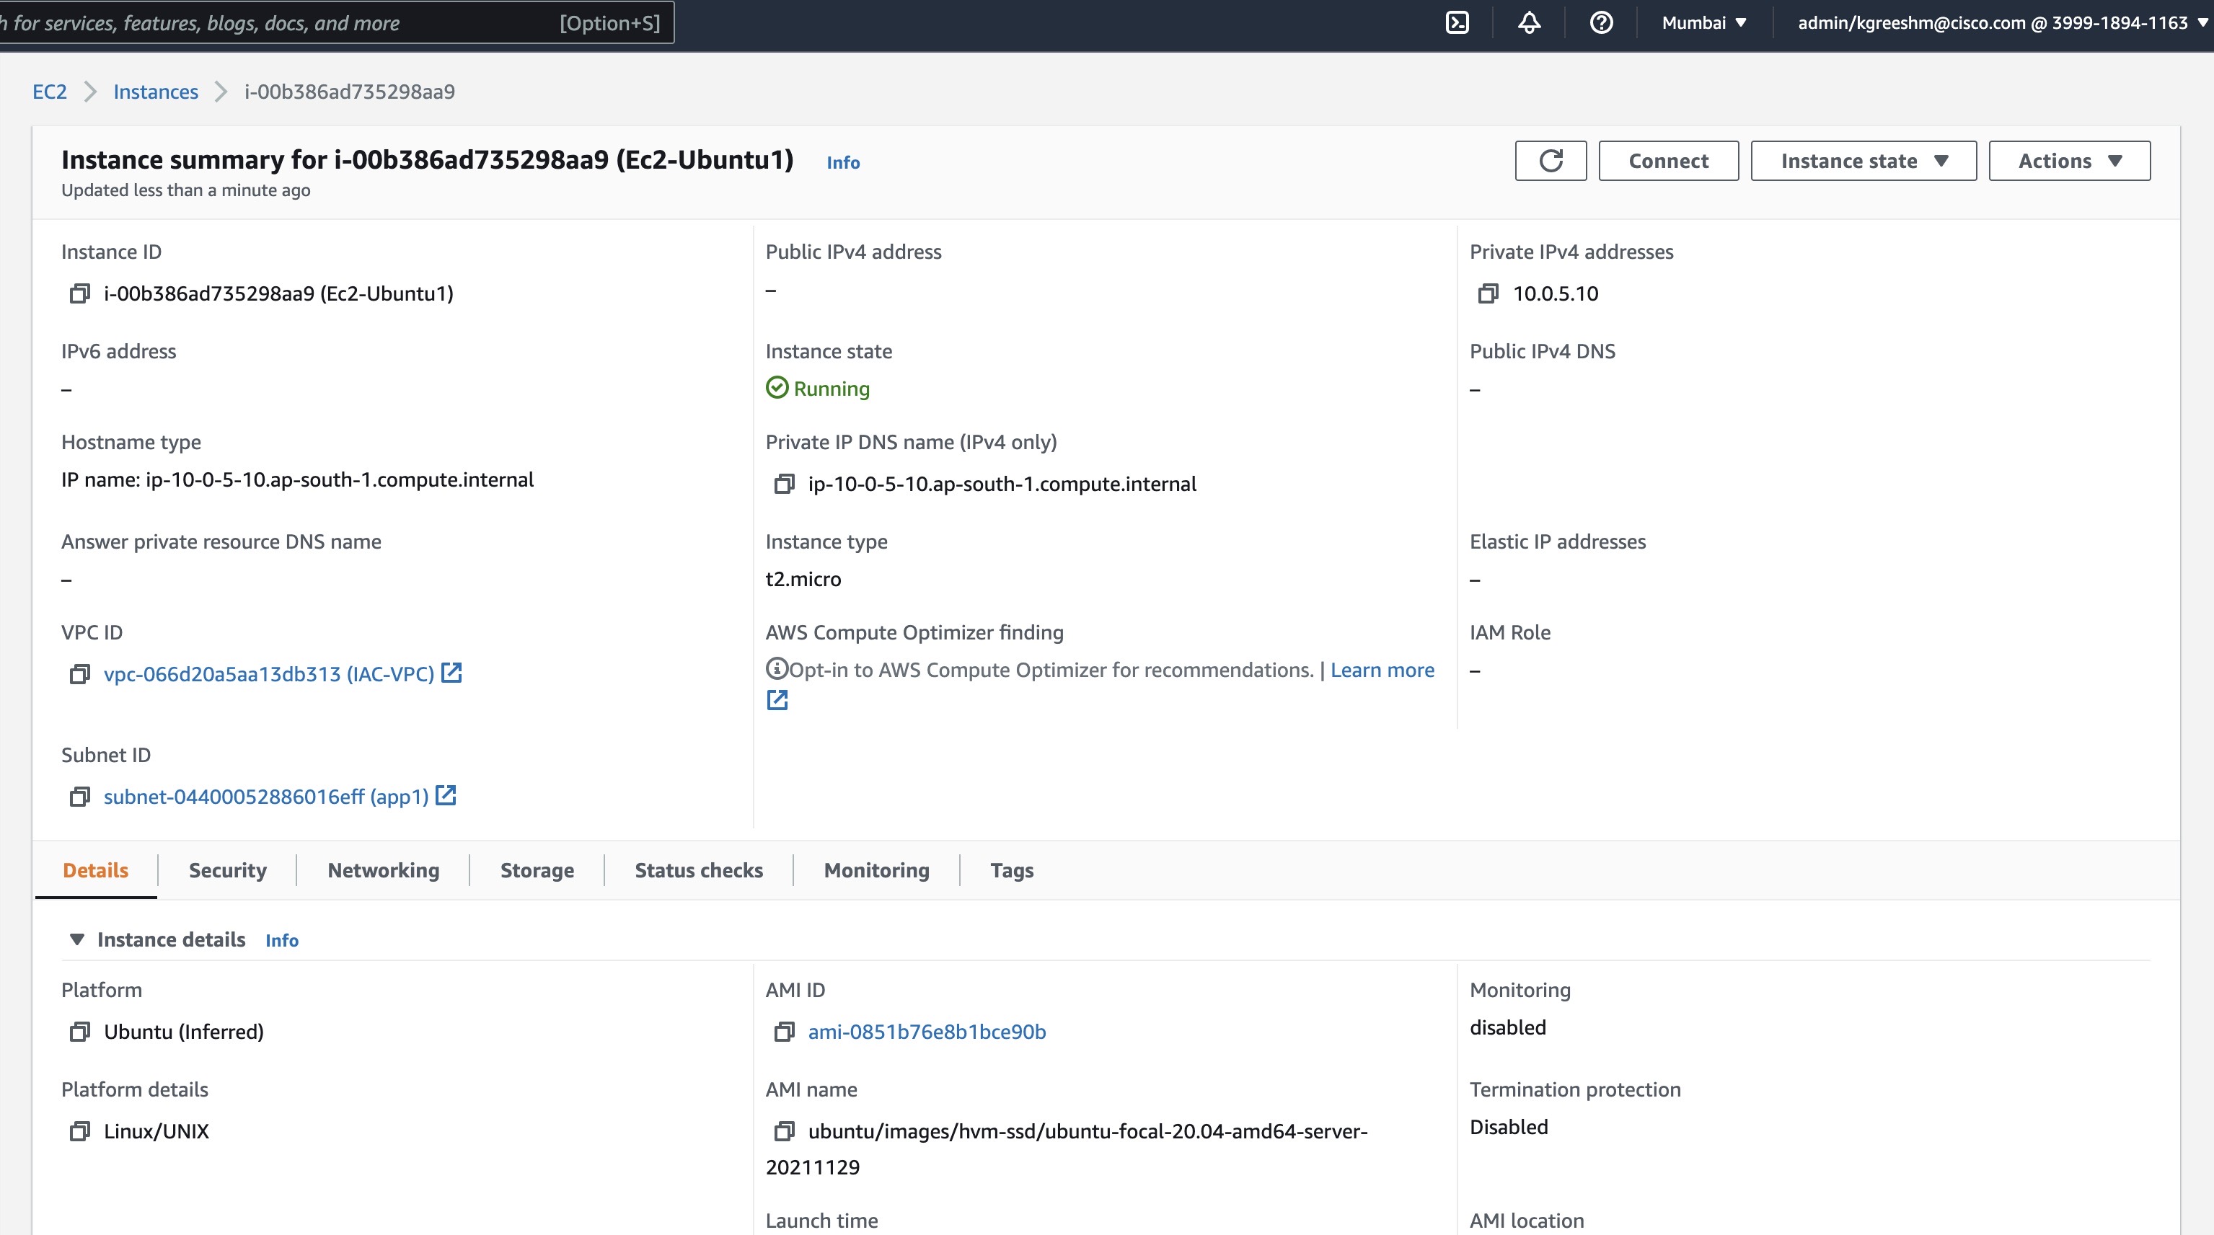Image resolution: width=2214 pixels, height=1235 pixels.
Task: Switch to the Status checks tab
Action: [x=699, y=871]
